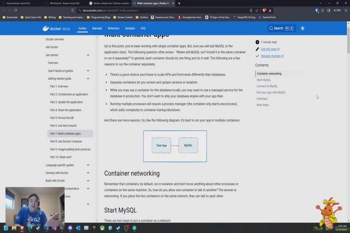Open Part 8: Use Docker Compose
The height and width of the screenshot is (233, 350).
coord(66,142)
